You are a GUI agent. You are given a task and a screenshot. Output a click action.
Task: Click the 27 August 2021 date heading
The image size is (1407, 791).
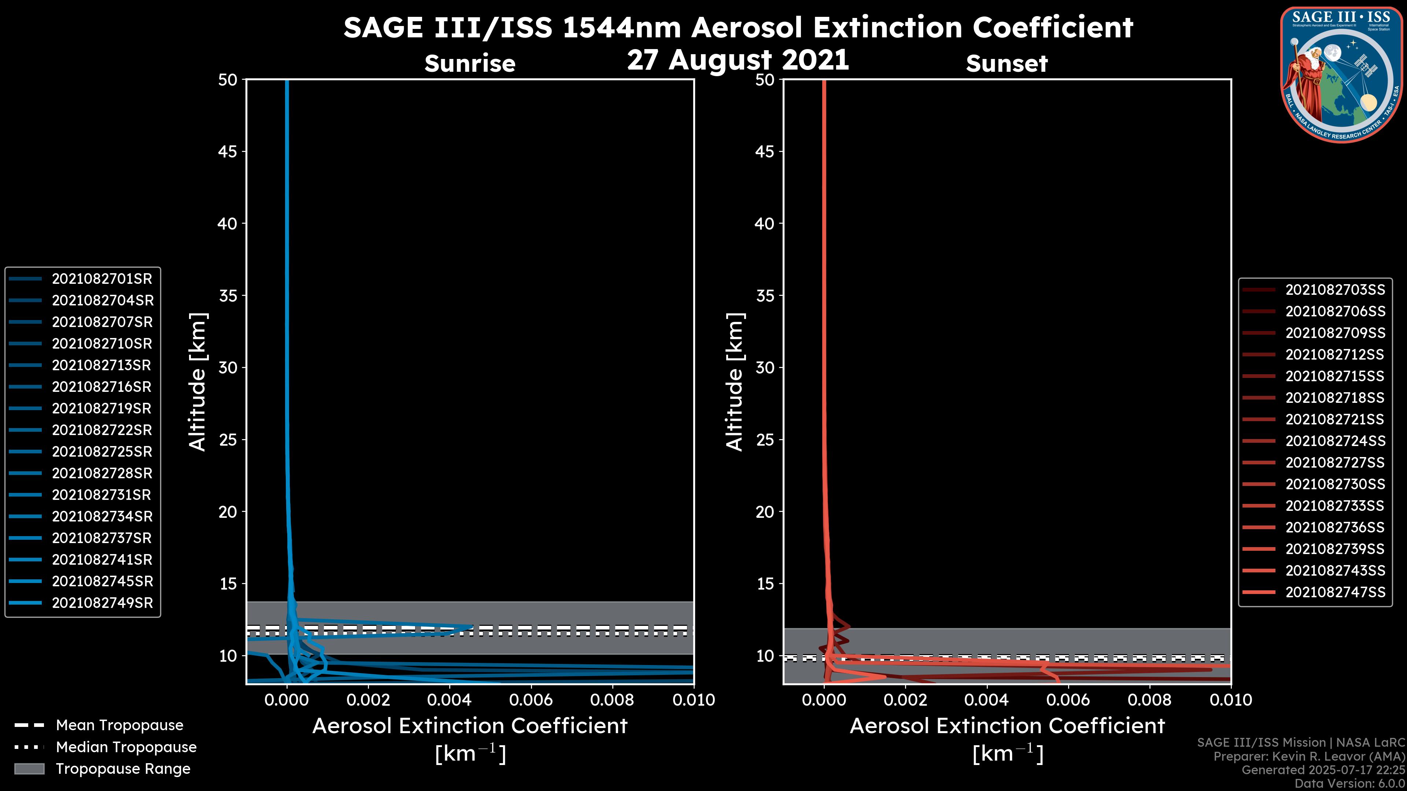click(737, 59)
